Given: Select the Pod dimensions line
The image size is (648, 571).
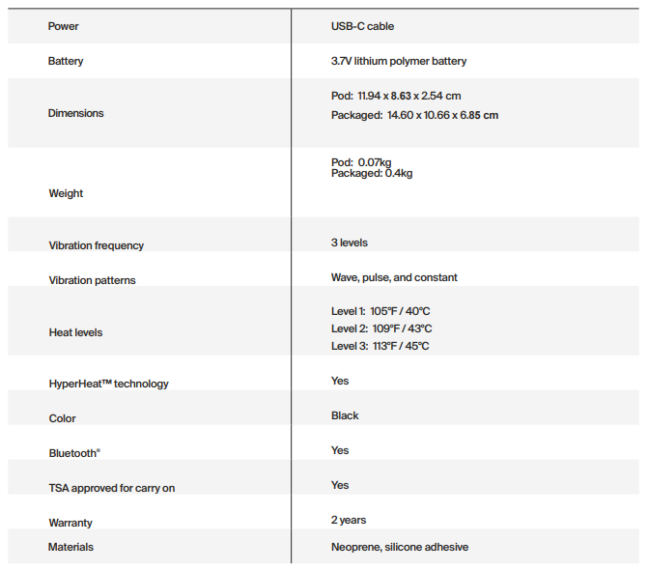Looking at the screenshot, I should click(x=396, y=96).
